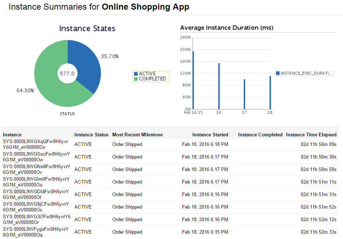Select instance ending in eV00000Oq
The height and width of the screenshot is (239, 343).
[x=36, y=232]
